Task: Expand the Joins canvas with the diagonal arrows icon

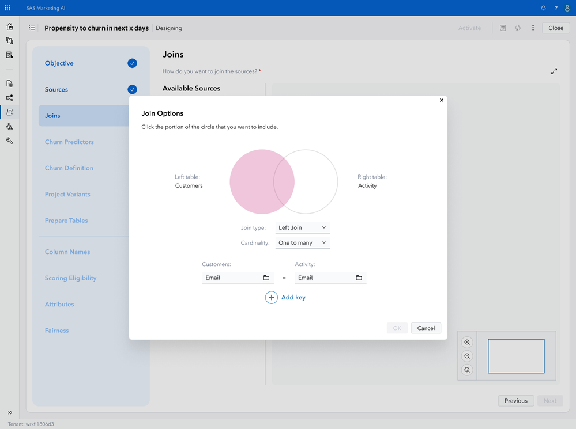Action: tap(554, 71)
